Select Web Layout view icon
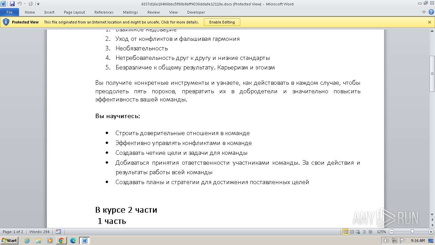Image resolution: width=435 pixels, height=245 pixels. click(358, 232)
